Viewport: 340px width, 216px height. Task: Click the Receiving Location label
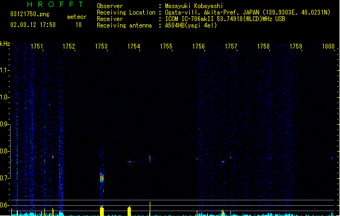pos(126,12)
